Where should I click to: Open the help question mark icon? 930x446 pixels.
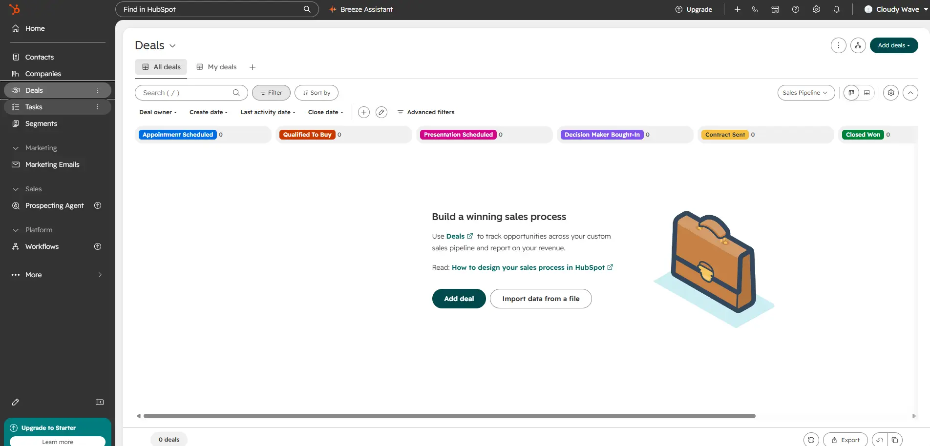pyautogui.click(x=796, y=9)
